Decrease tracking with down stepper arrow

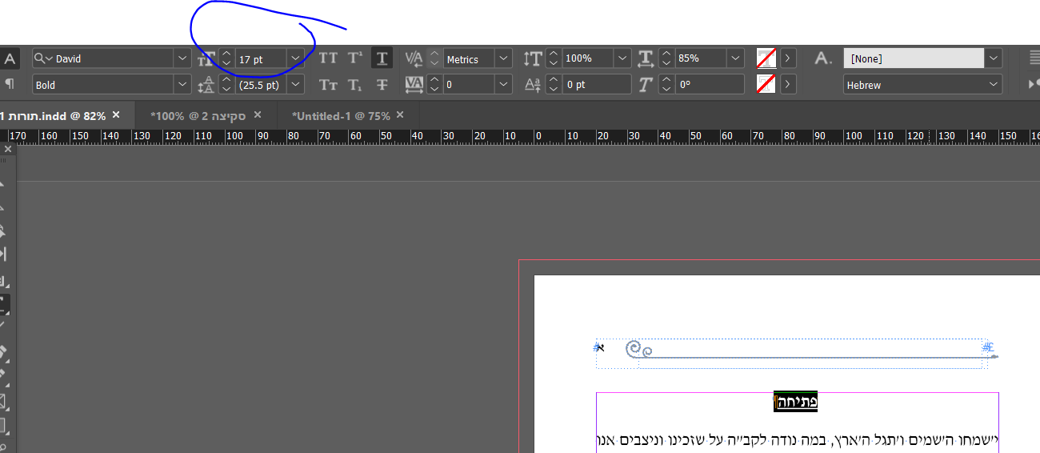point(434,89)
